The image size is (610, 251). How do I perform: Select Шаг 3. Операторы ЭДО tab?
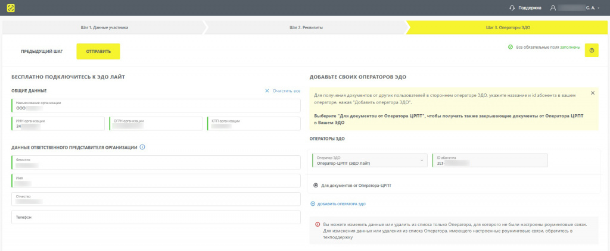click(508, 27)
